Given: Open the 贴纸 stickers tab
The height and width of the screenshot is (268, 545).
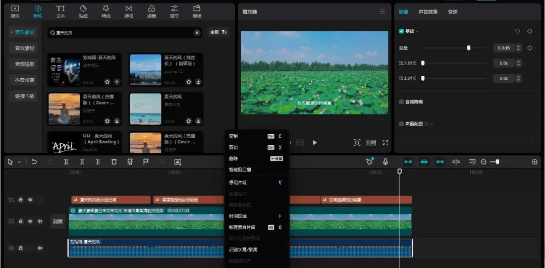Looking at the screenshot, I should coord(83,12).
